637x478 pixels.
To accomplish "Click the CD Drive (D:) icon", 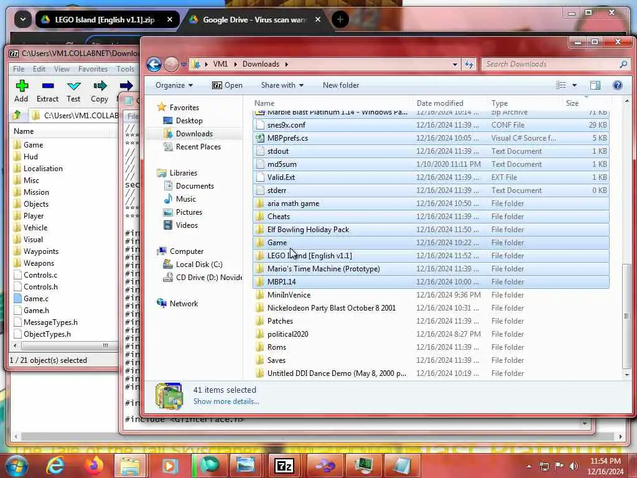I will pos(168,278).
